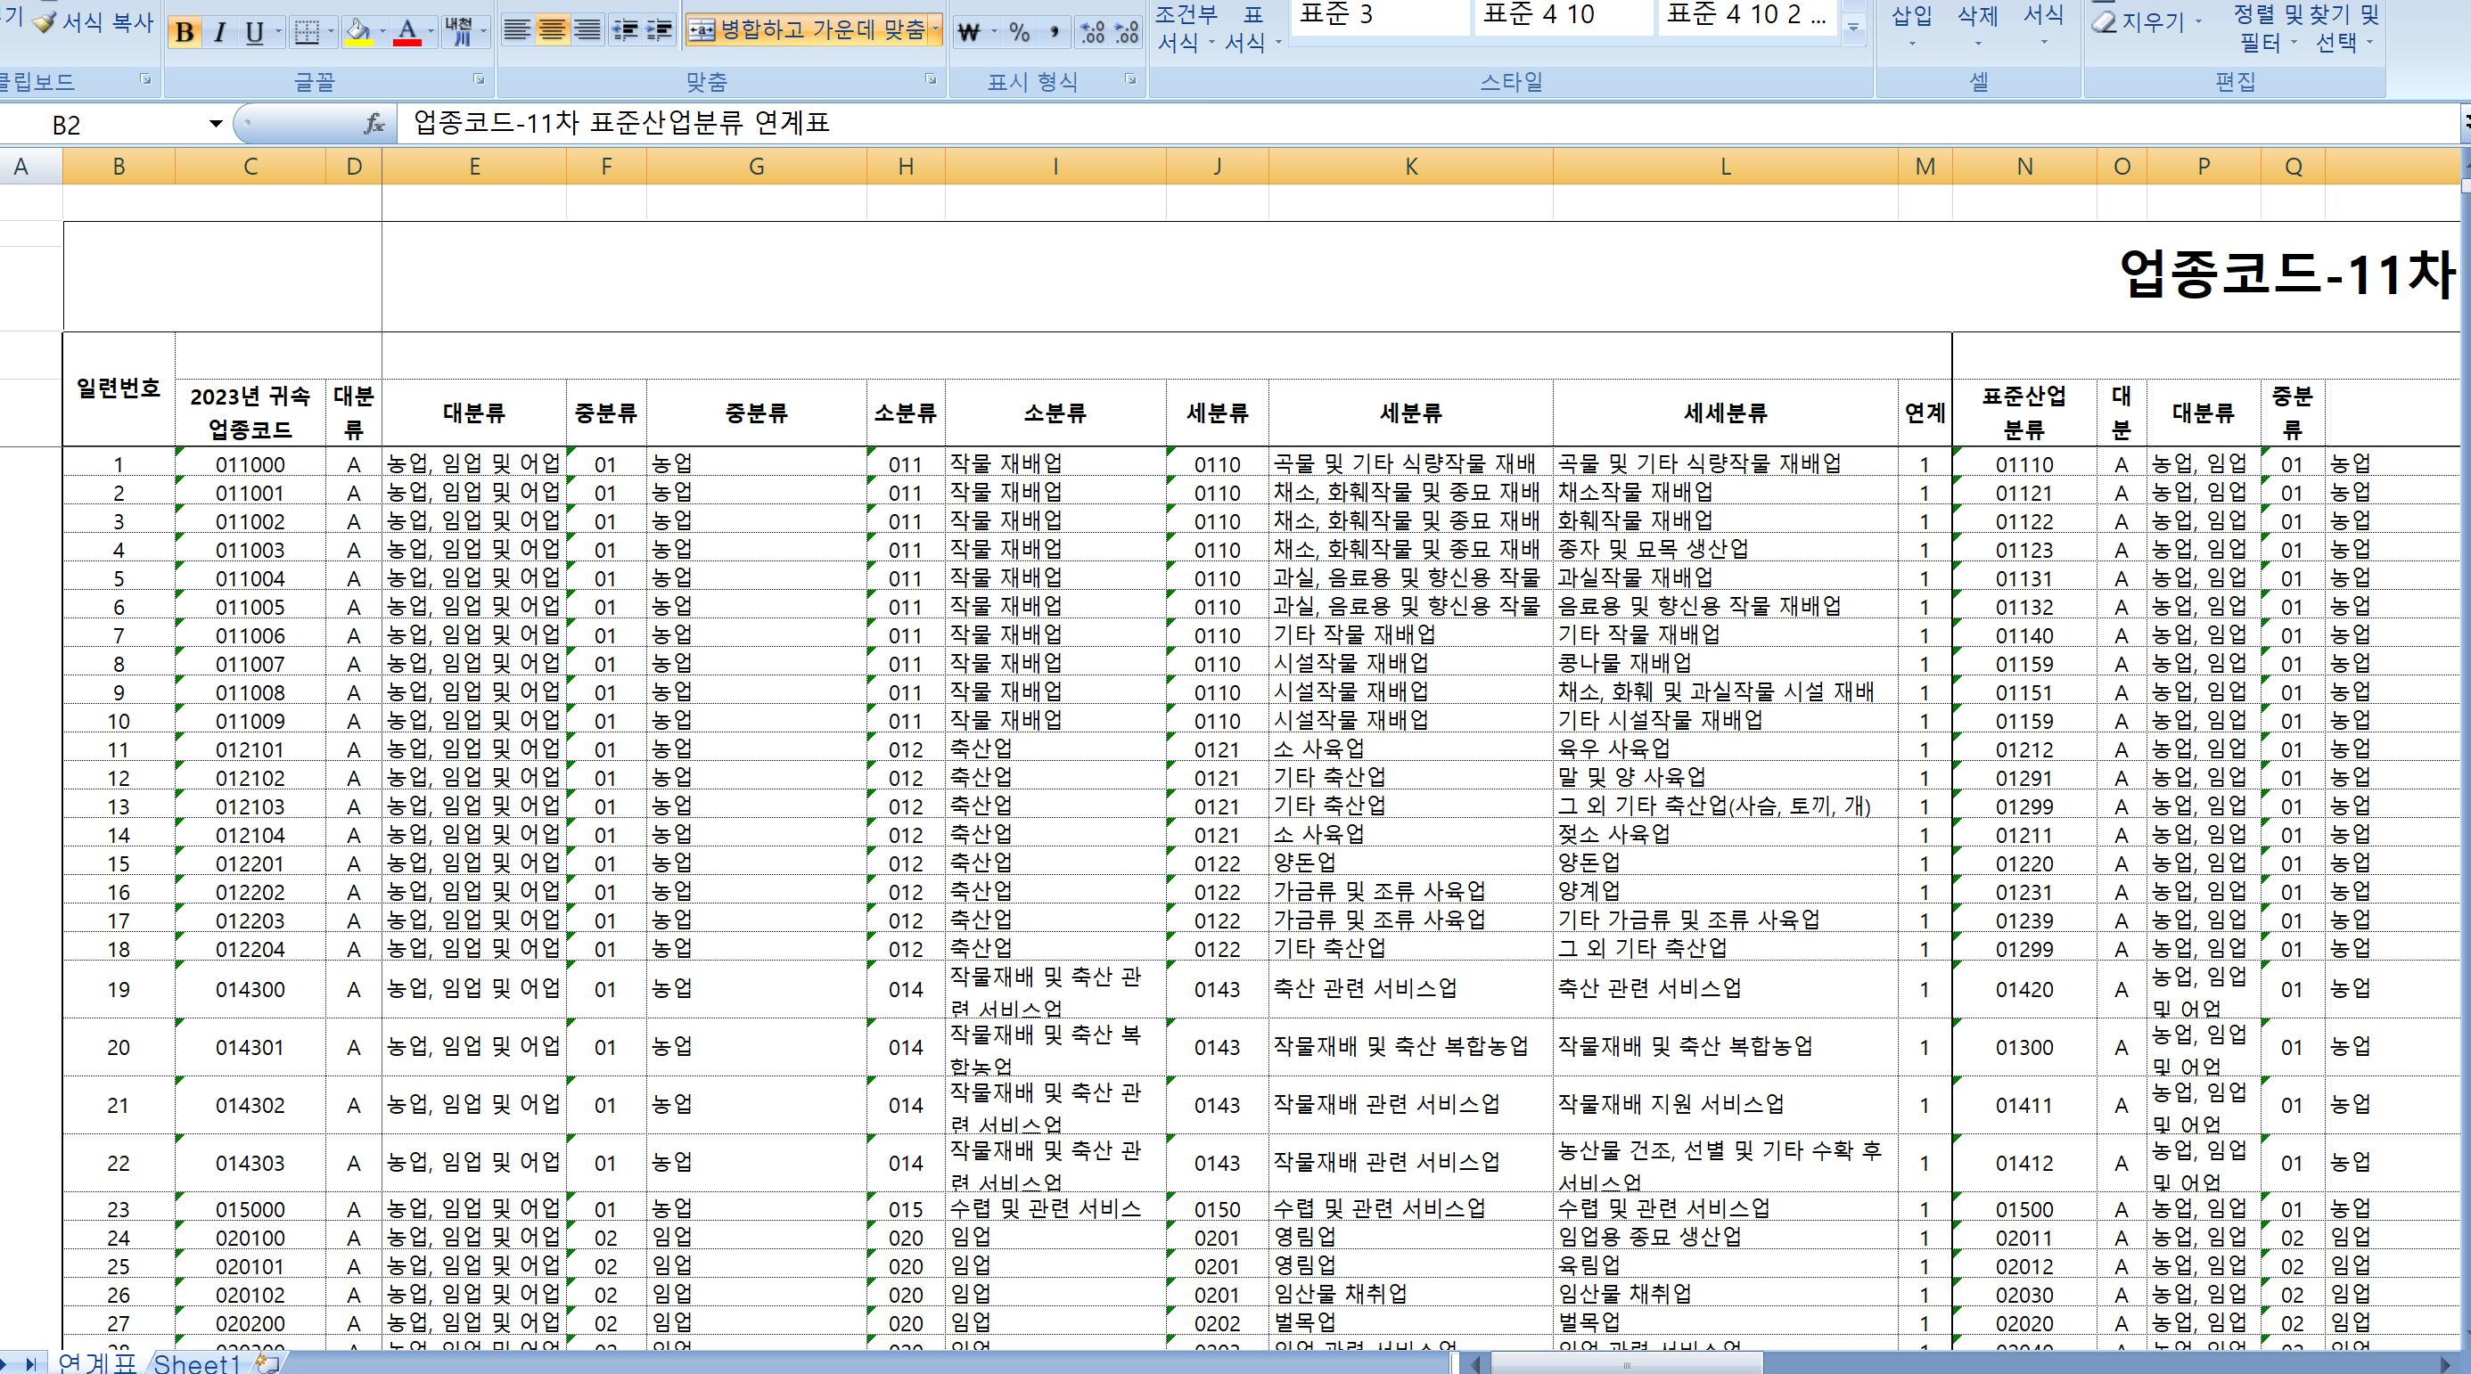Click the Format Painter brush icon
This screenshot has height=1374, width=2471.
45,22
